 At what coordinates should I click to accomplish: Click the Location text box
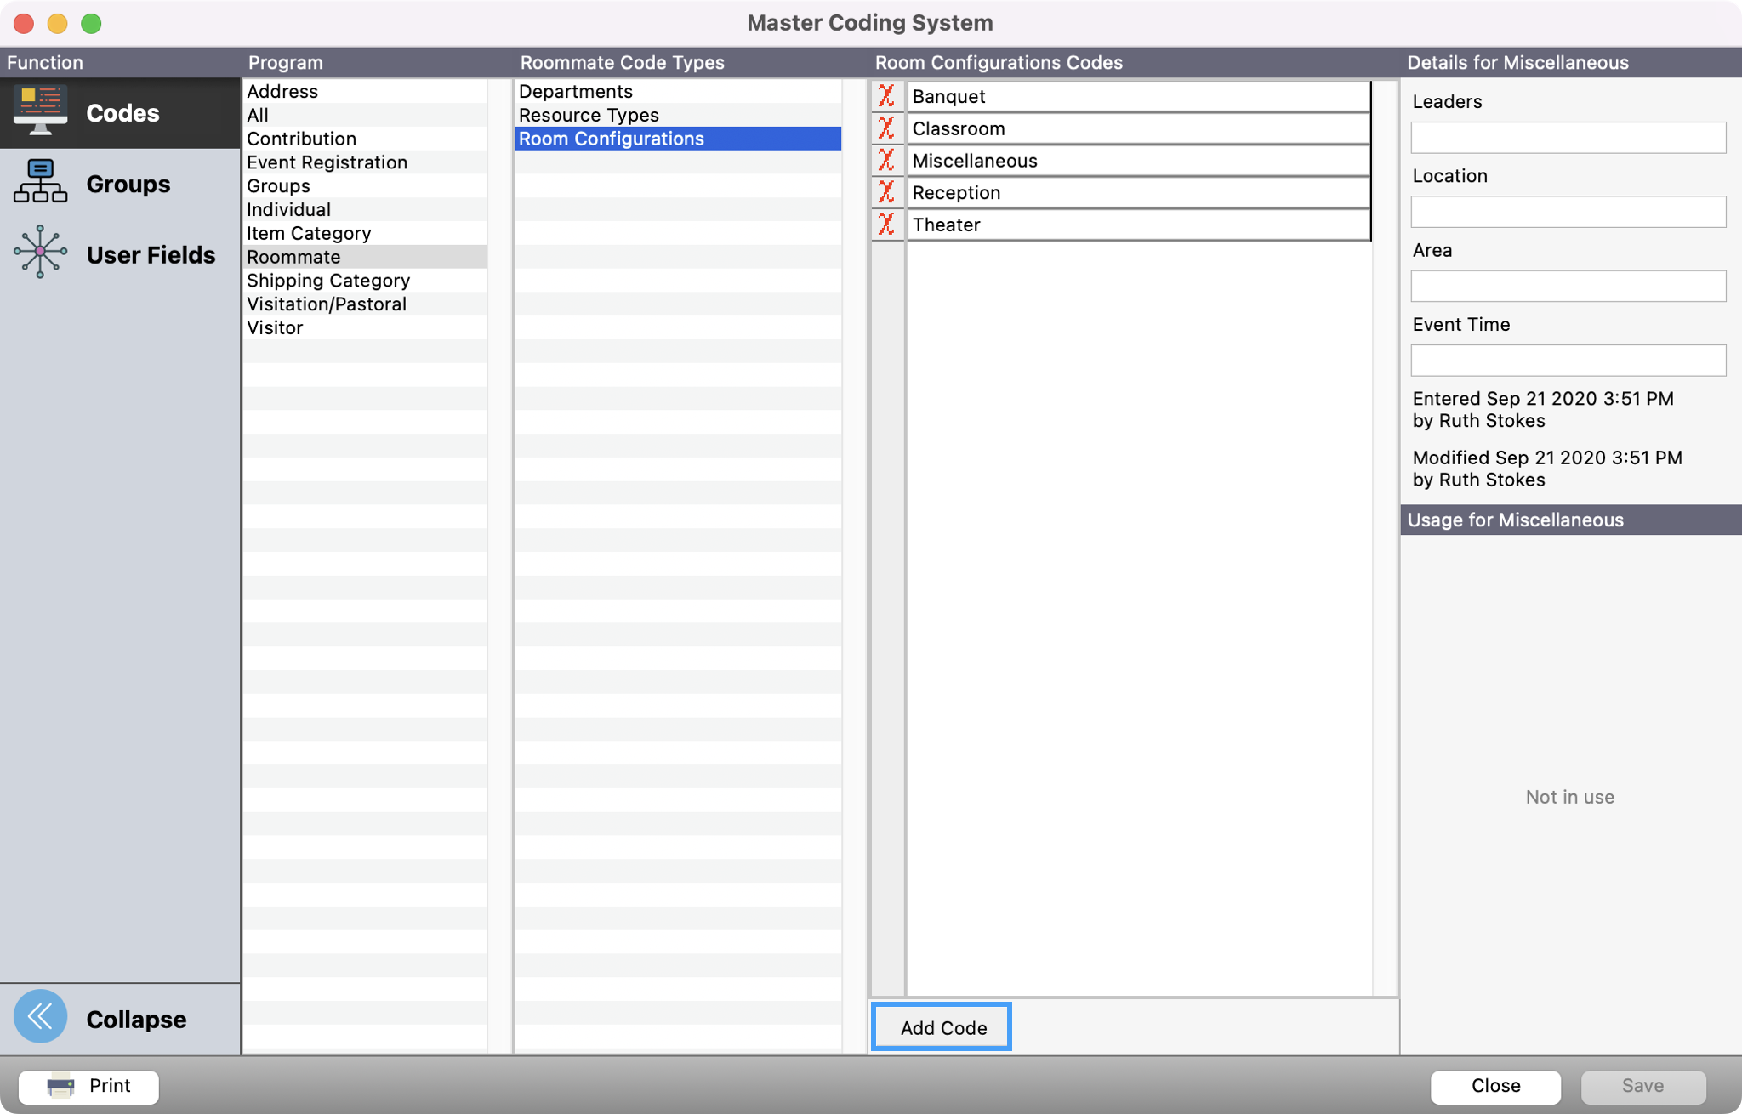[1568, 212]
